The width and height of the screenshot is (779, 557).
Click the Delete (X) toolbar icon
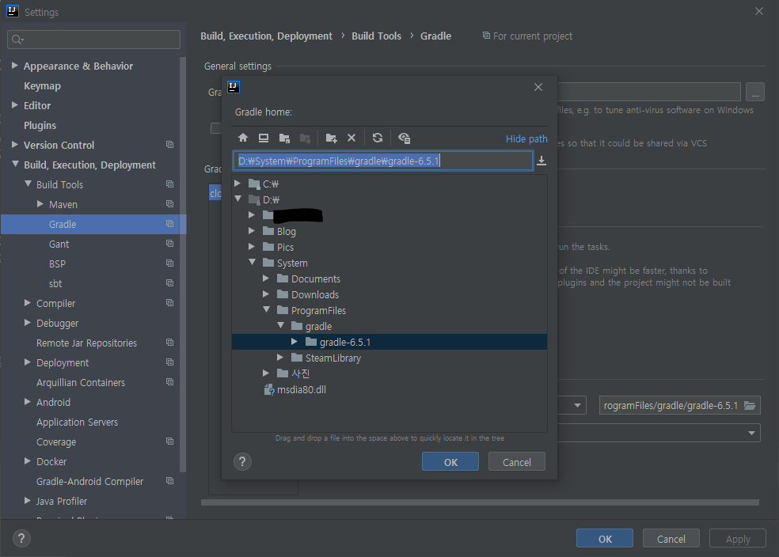point(351,138)
